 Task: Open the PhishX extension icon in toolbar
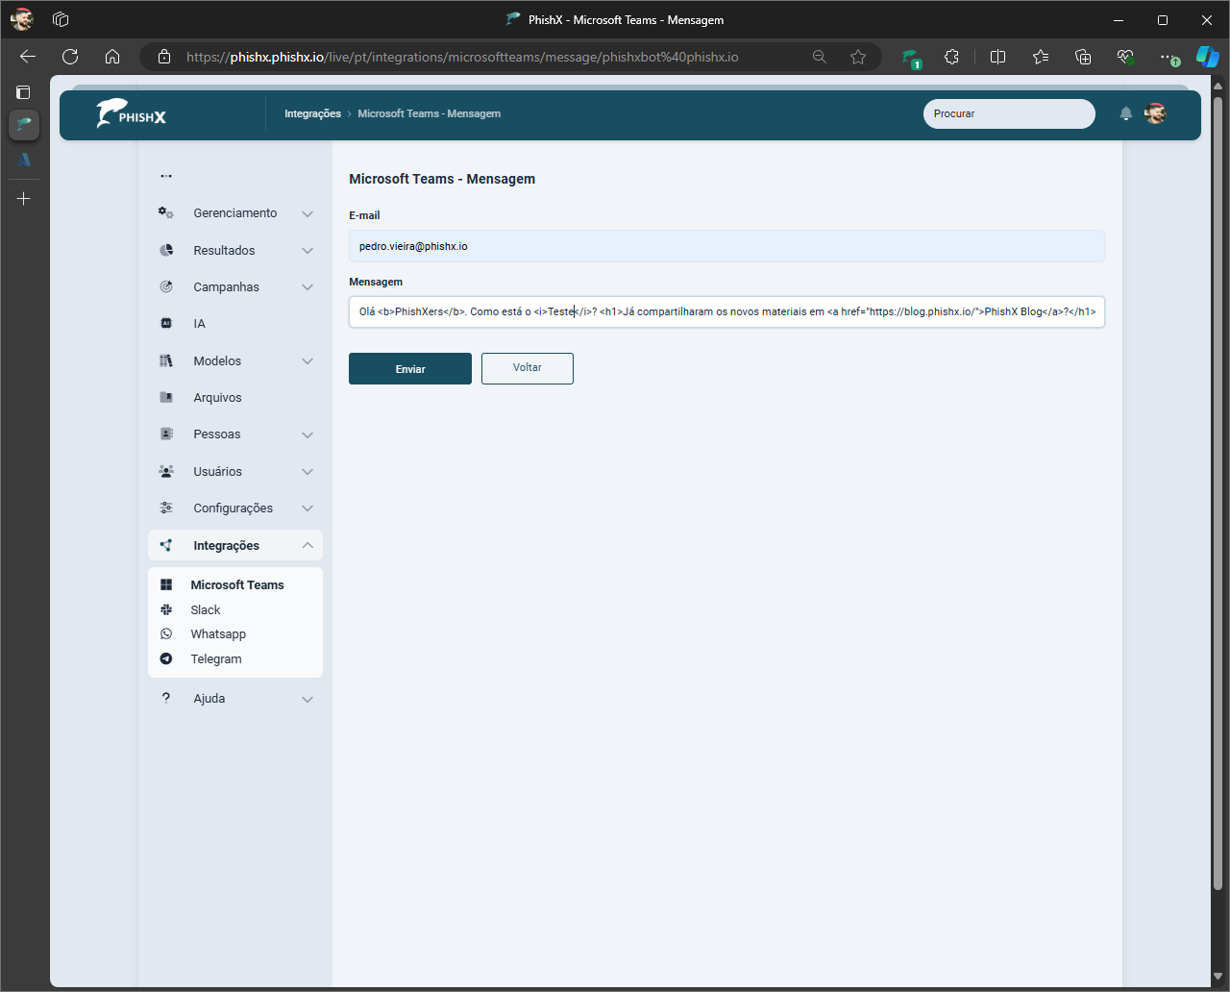pyautogui.click(x=911, y=58)
